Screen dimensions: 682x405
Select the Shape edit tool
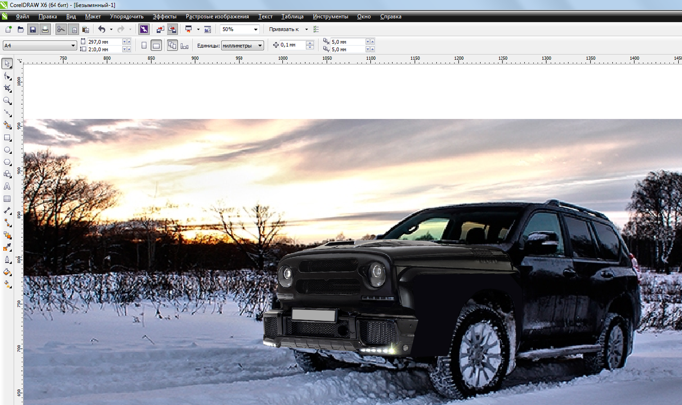coord(7,76)
